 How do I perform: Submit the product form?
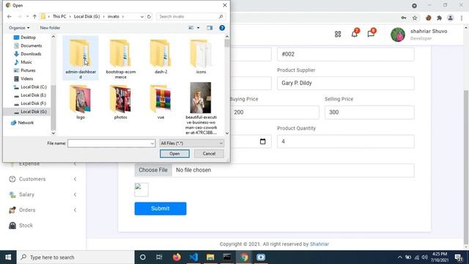[160, 208]
